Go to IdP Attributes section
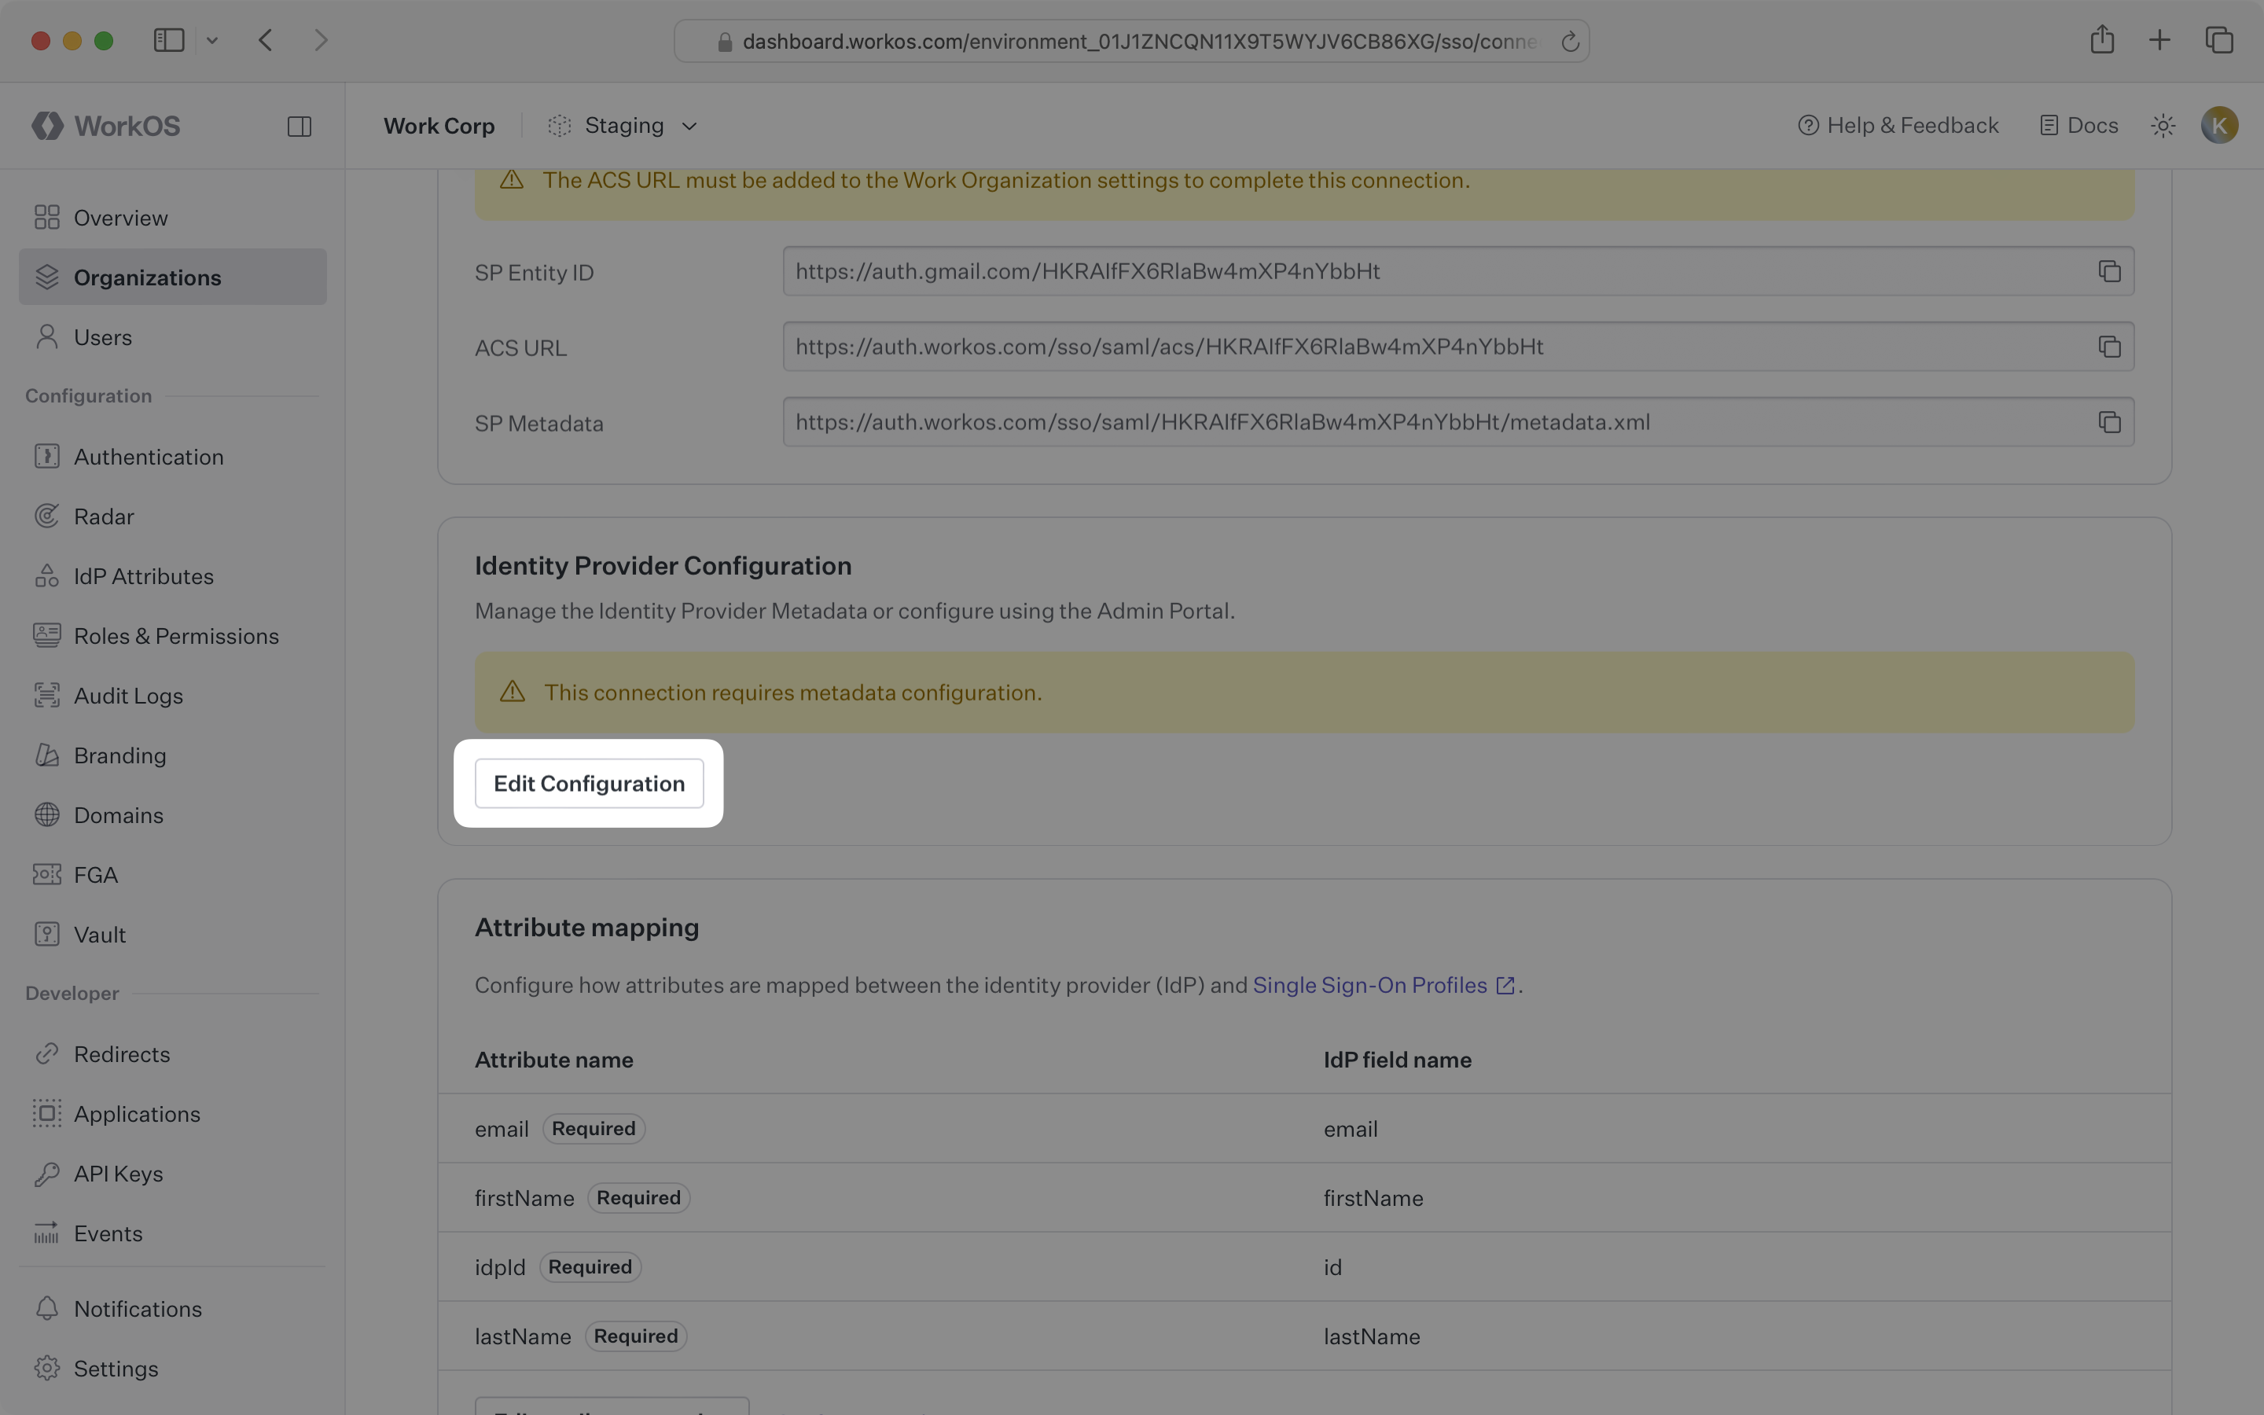 [143, 576]
